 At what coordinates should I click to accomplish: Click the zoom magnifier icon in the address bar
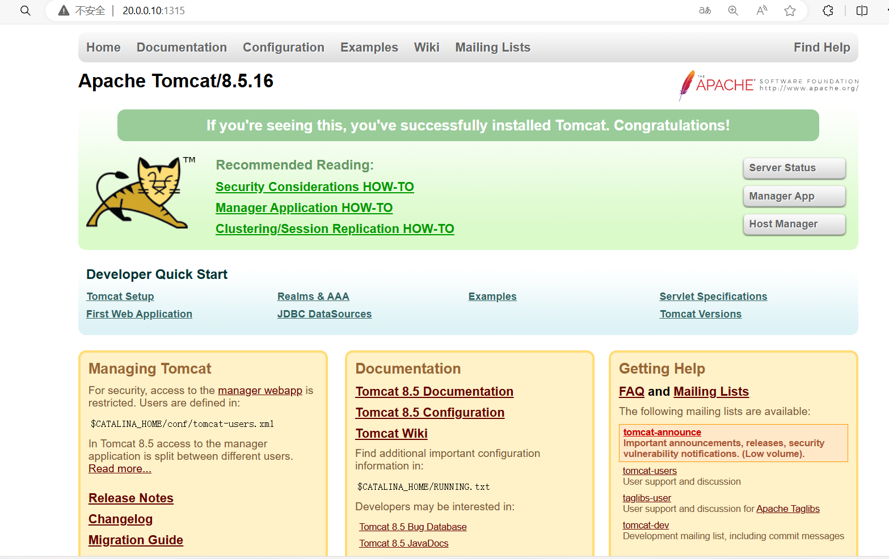coord(733,11)
